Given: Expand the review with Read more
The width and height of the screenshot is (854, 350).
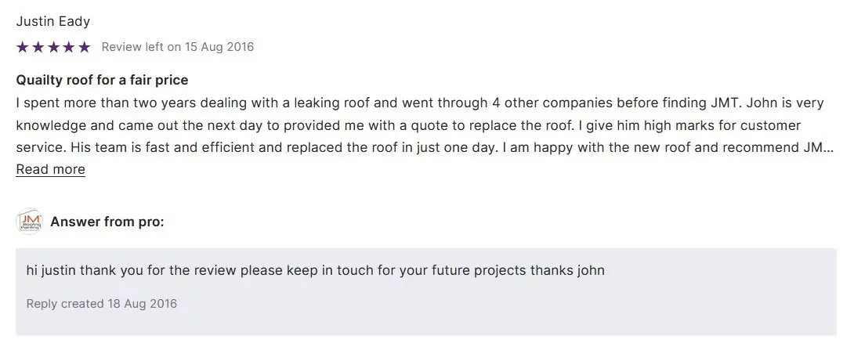Looking at the screenshot, I should point(50,169).
